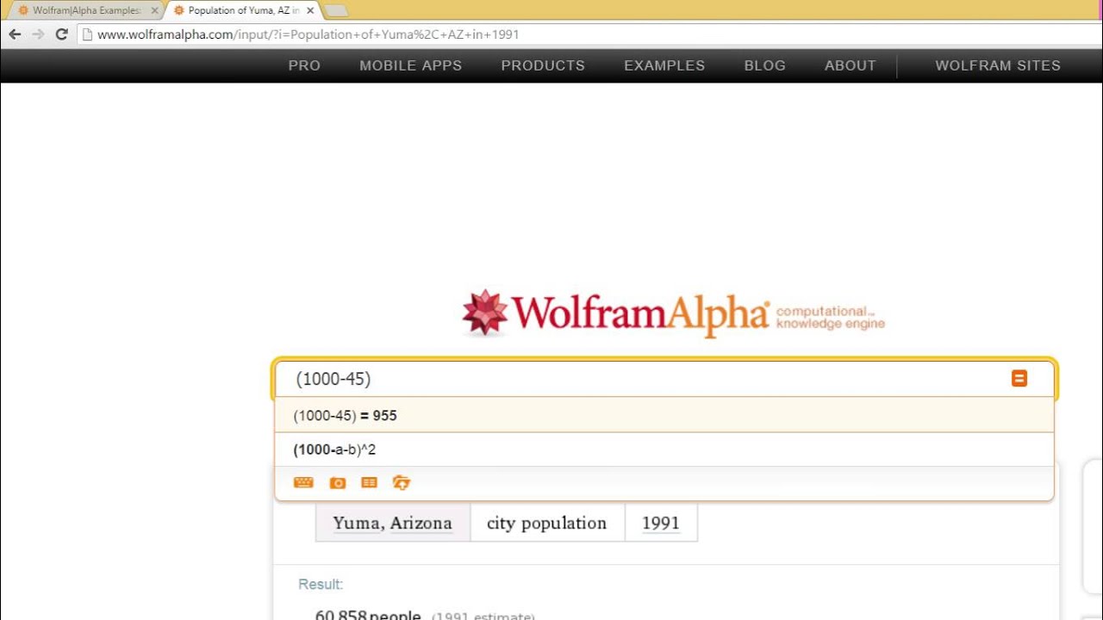
Task: Click the browser back arrow
Action: [x=15, y=34]
